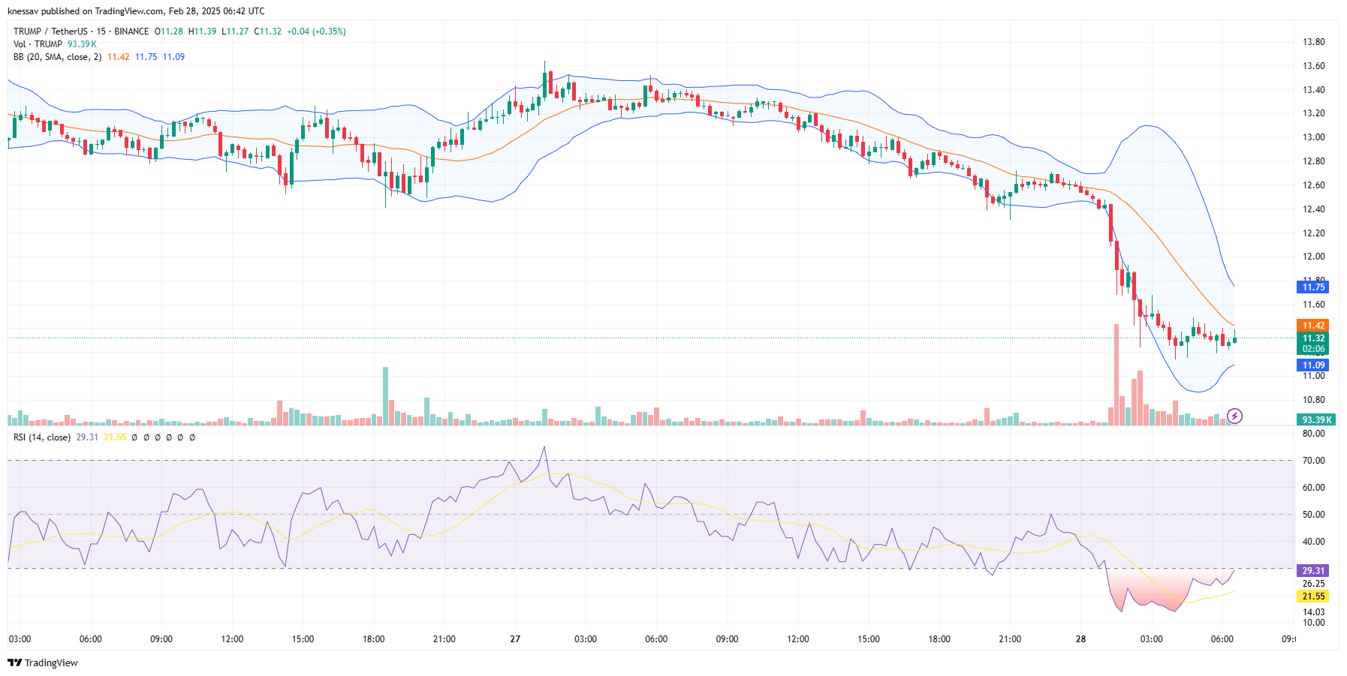The width and height of the screenshot is (1347, 676).
Task: Click the high value 'H11.39' in legend
Action: pyautogui.click(x=202, y=32)
